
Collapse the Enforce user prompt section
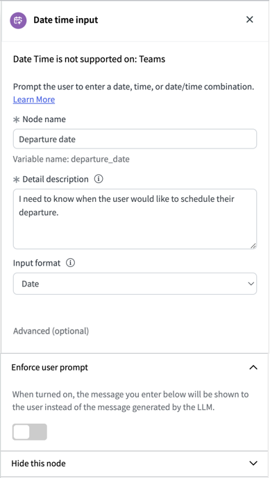click(x=253, y=368)
